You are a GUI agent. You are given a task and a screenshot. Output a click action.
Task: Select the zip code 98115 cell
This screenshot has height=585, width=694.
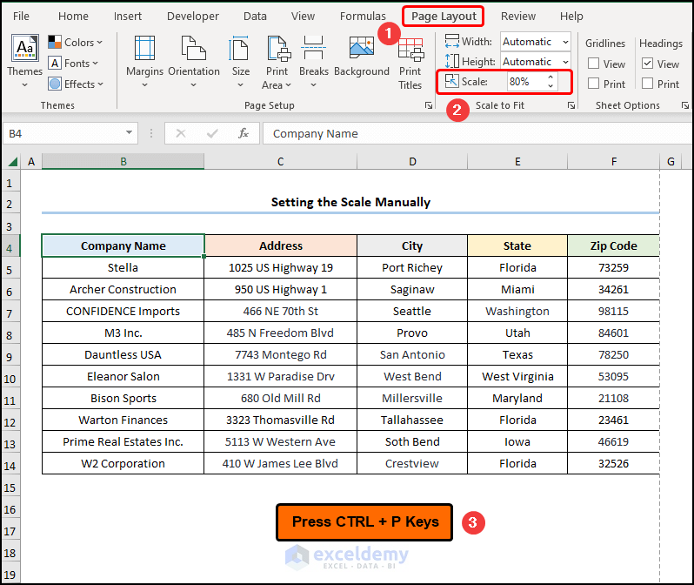click(613, 311)
